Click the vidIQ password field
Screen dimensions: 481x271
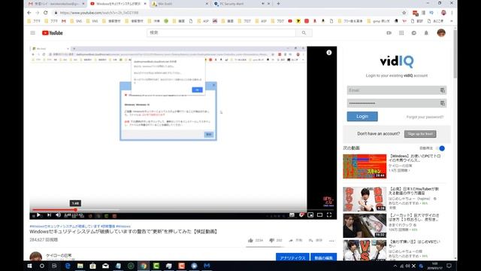coord(396,103)
